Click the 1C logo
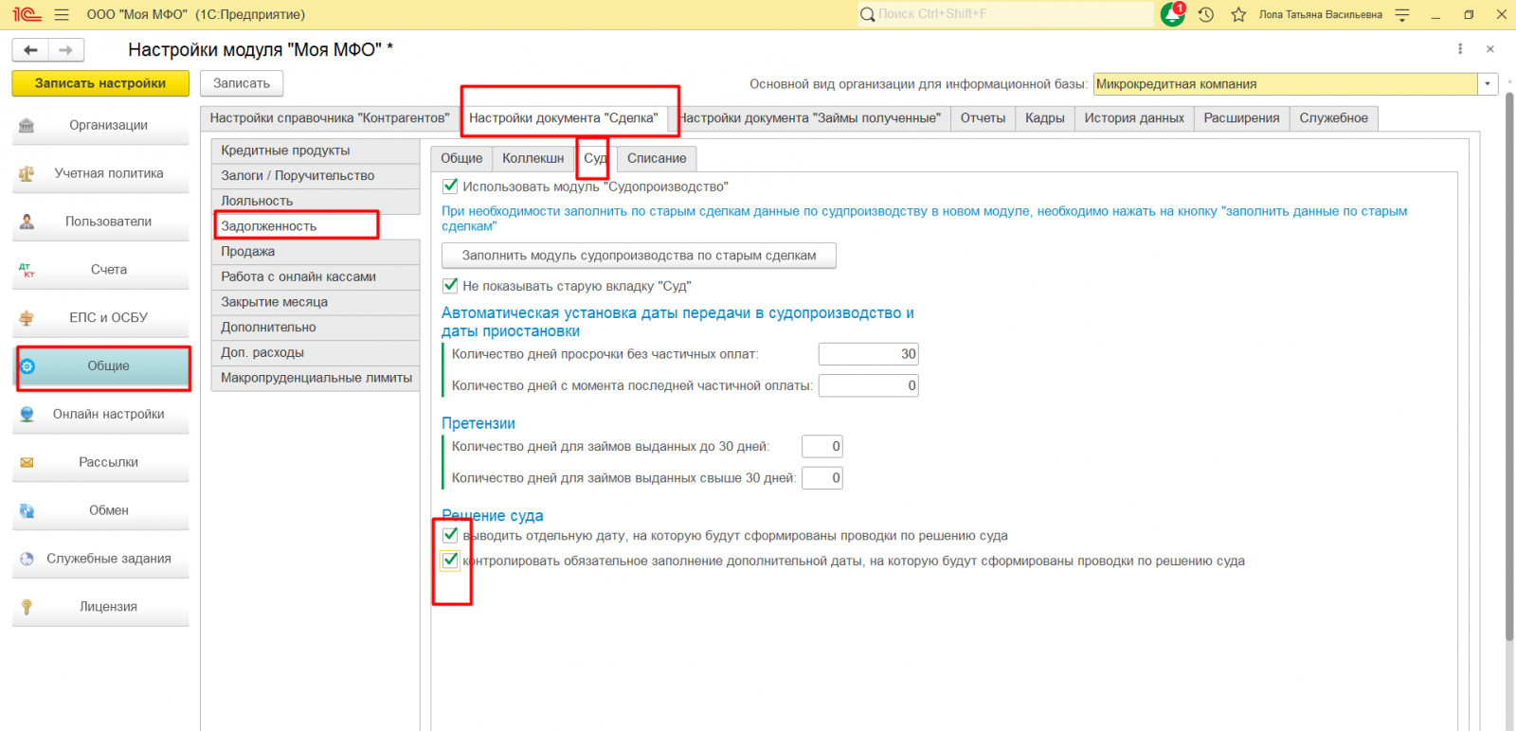This screenshot has width=1516, height=731. pos(27,14)
